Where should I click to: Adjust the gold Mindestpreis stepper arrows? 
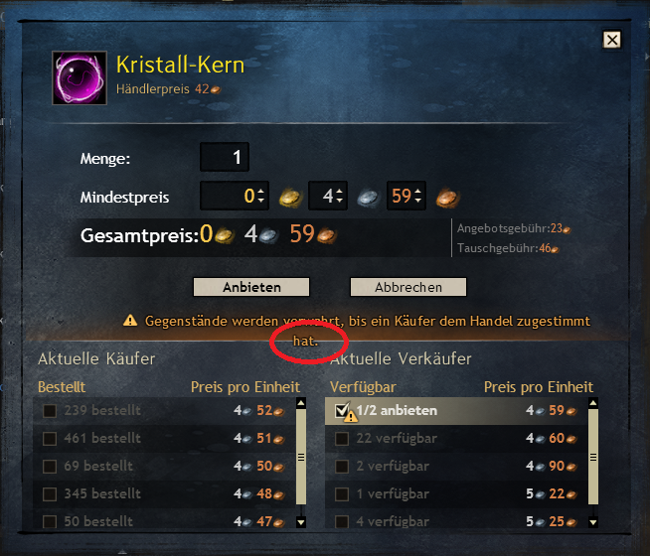point(260,196)
